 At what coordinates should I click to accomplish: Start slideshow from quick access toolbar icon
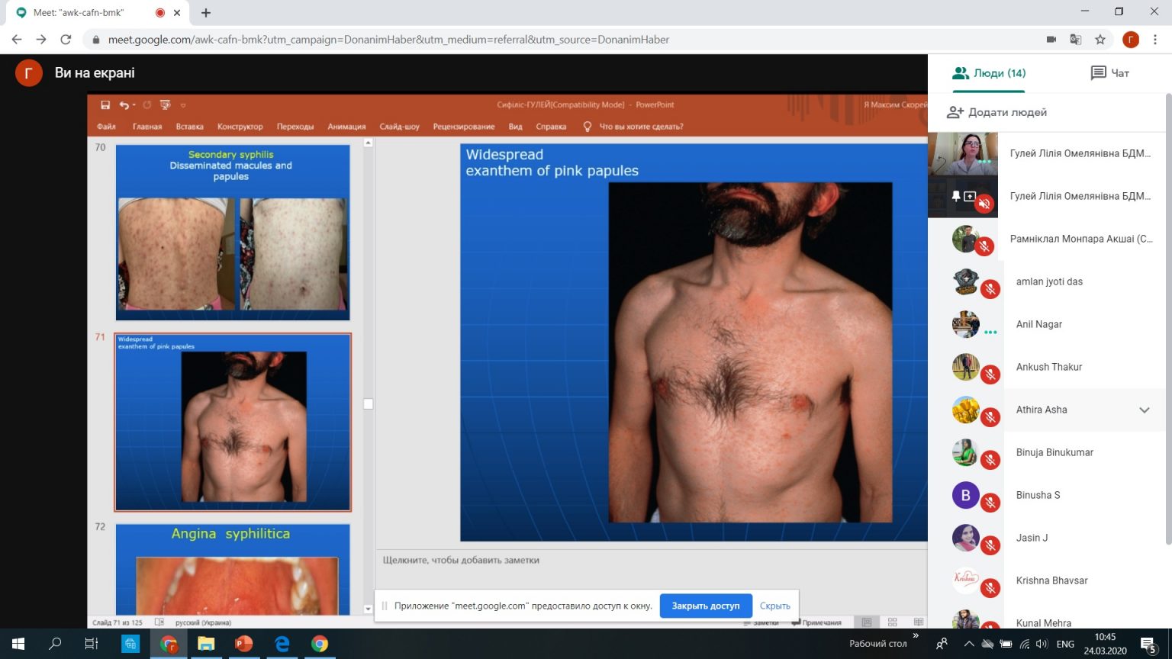(x=165, y=105)
